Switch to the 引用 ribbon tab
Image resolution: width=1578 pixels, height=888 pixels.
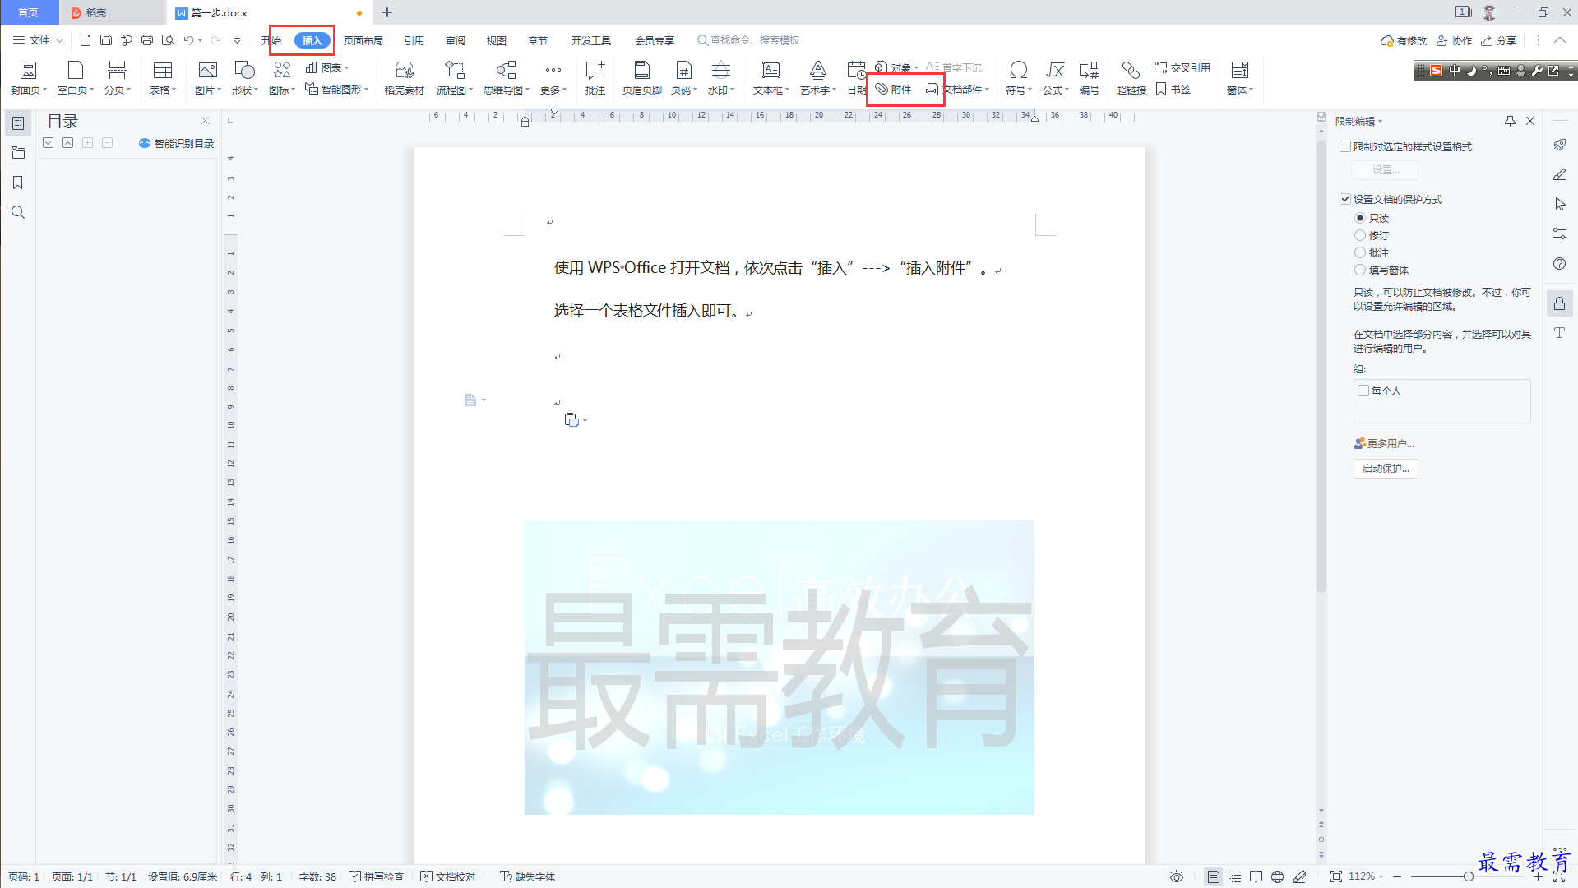[414, 40]
